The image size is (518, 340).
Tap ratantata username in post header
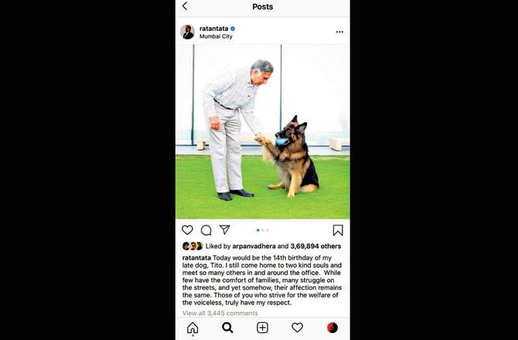coord(213,29)
